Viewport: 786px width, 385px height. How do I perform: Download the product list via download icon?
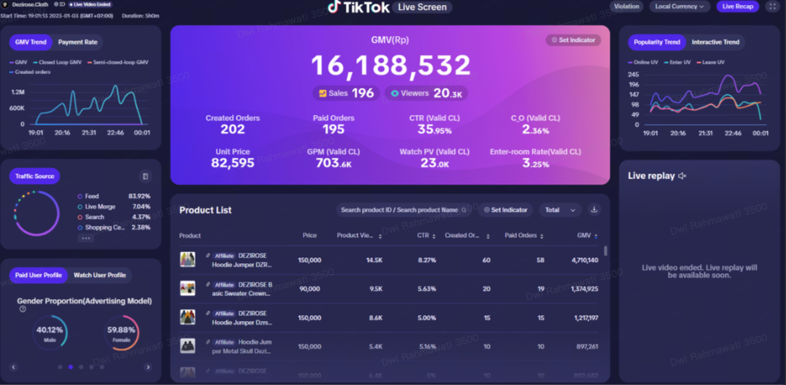point(594,209)
